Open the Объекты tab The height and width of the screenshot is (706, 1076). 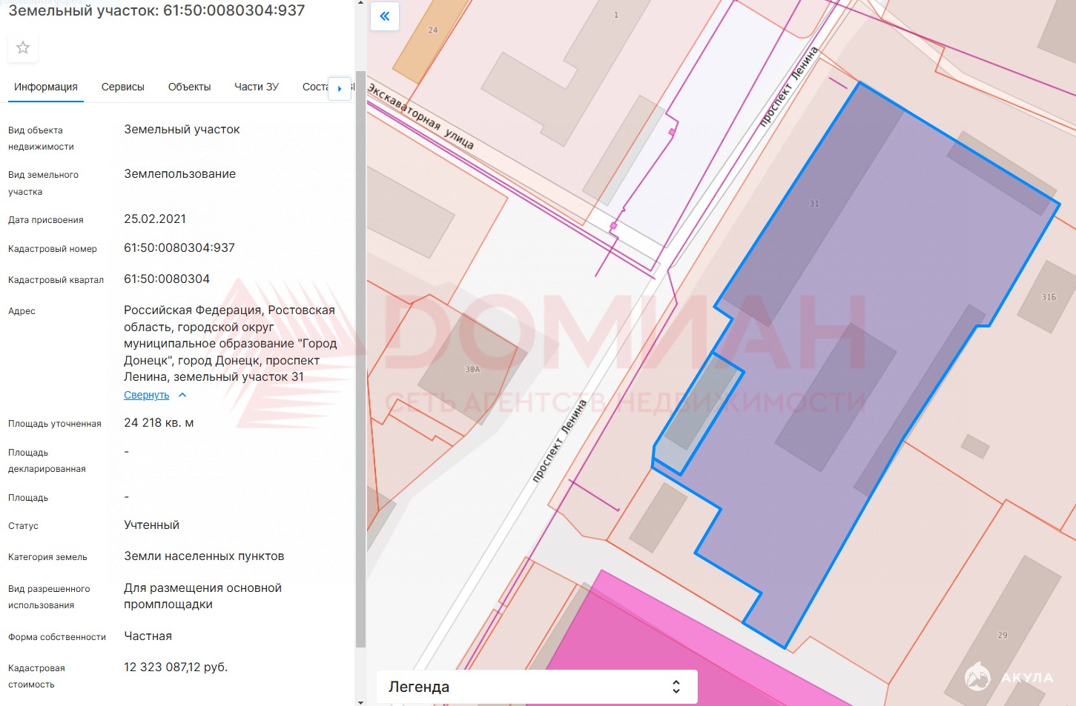189,87
